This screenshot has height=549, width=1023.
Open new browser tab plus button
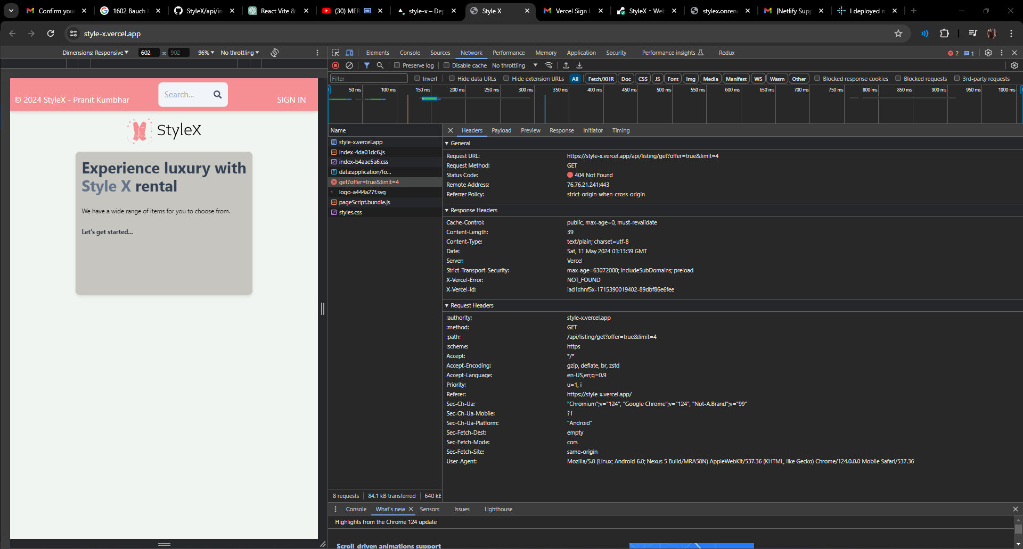click(914, 11)
